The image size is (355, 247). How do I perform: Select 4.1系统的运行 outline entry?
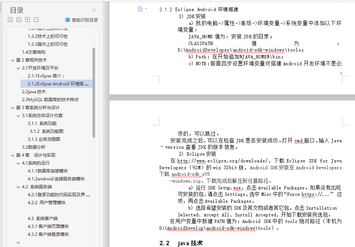tap(36, 163)
